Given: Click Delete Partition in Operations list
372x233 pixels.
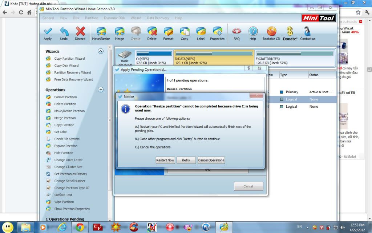Looking at the screenshot, I should (x=65, y=104).
